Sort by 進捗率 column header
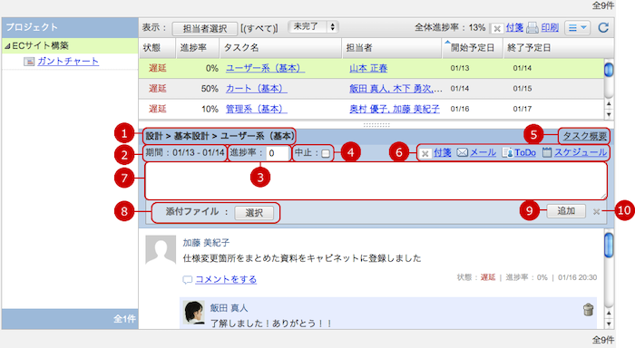635x348 pixels. 197,48
